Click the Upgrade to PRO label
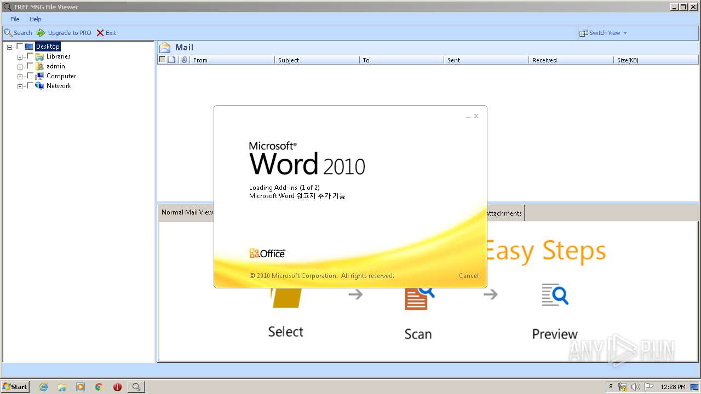The height and width of the screenshot is (394, 701). tap(70, 33)
